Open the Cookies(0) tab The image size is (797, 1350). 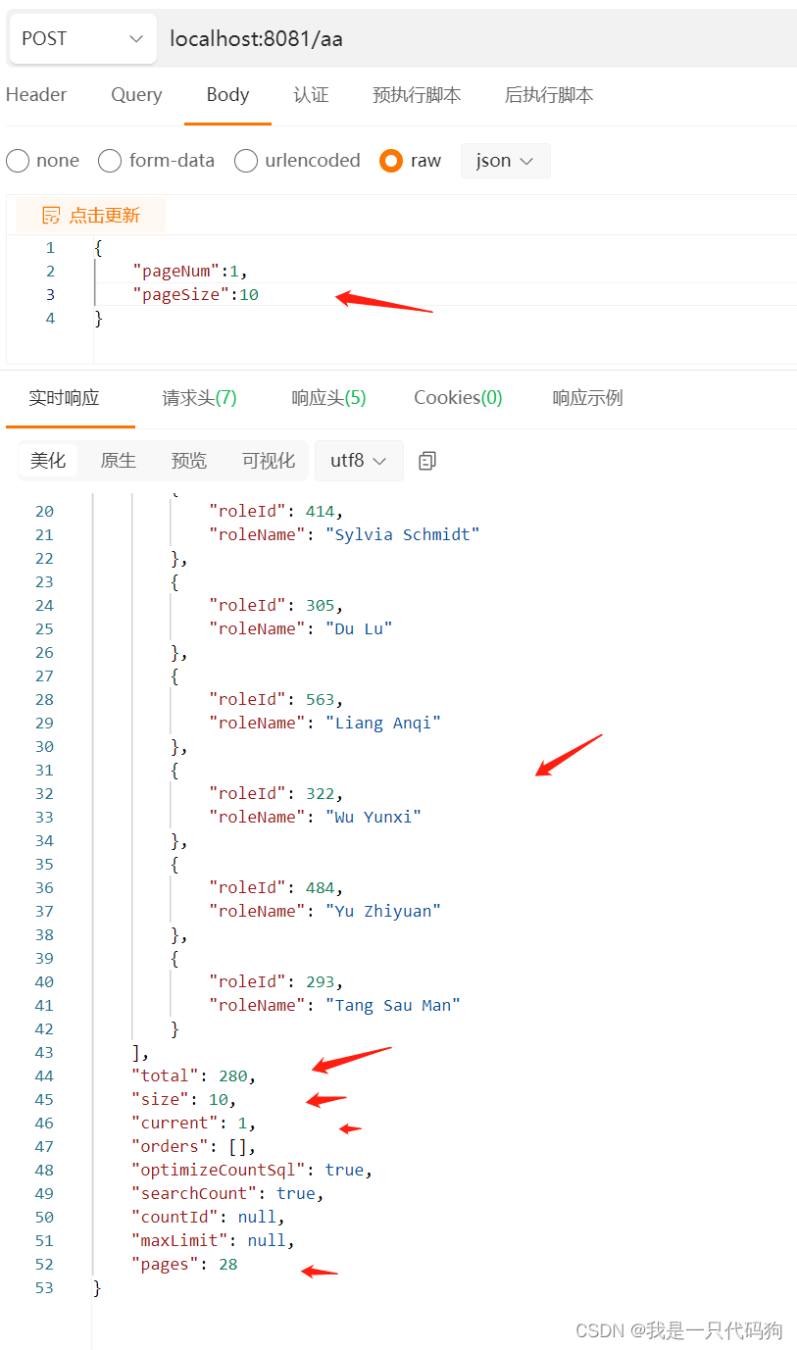pyautogui.click(x=457, y=397)
